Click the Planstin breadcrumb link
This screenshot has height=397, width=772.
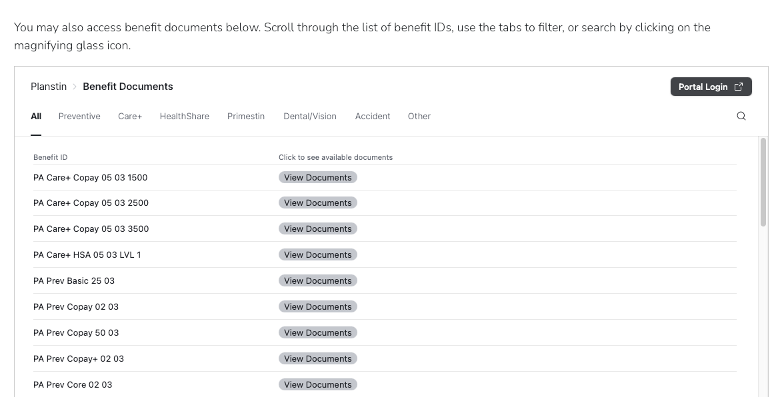coord(48,87)
